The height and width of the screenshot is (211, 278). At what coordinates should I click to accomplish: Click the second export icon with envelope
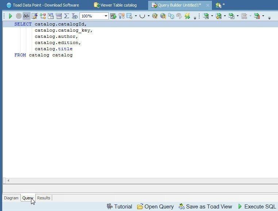(219, 16)
